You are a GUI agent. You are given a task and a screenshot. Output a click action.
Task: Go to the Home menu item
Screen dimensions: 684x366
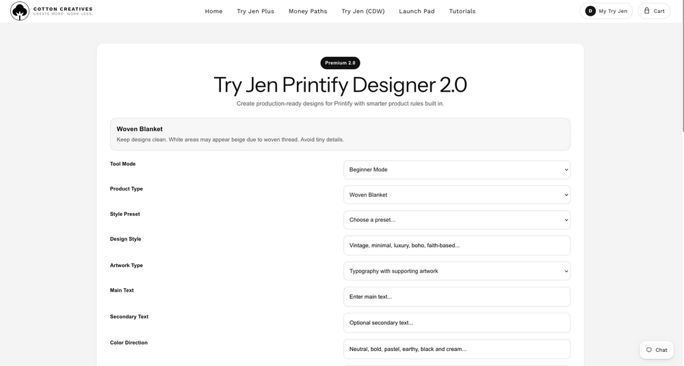pyautogui.click(x=213, y=12)
